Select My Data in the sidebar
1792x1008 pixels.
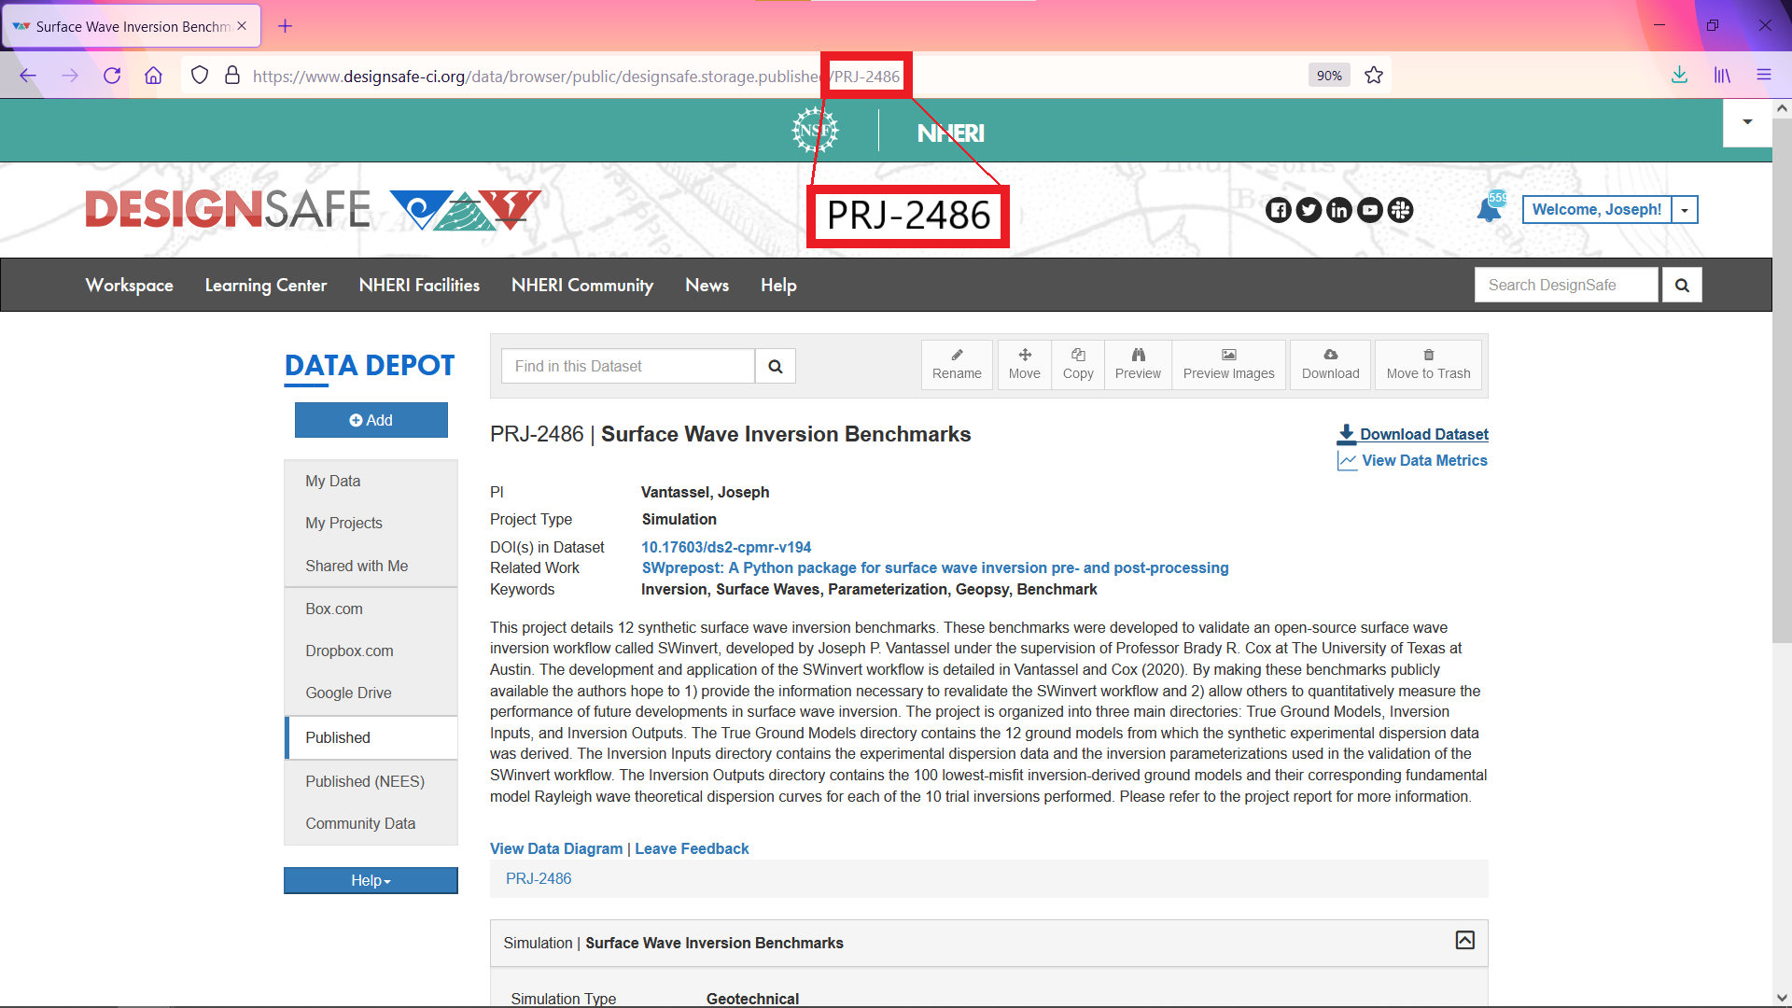[371, 481]
